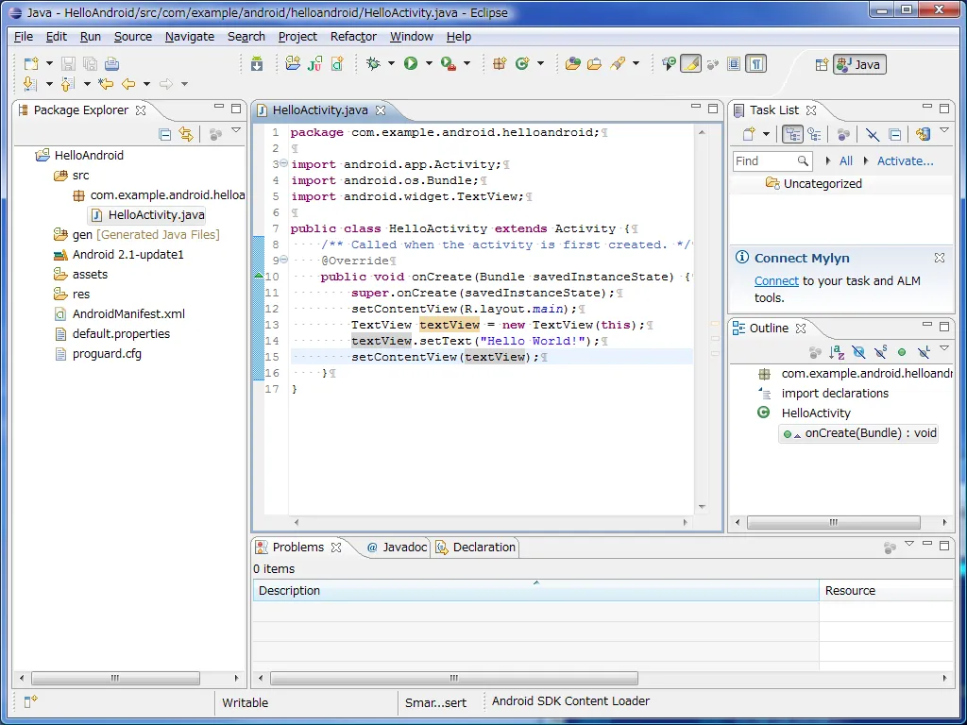The width and height of the screenshot is (967, 725).
Task: Toggle Categorized view in Task List
Action: [x=792, y=134]
